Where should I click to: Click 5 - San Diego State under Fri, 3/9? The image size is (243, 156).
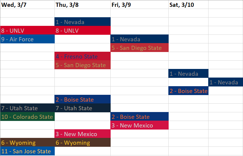(x=139, y=48)
